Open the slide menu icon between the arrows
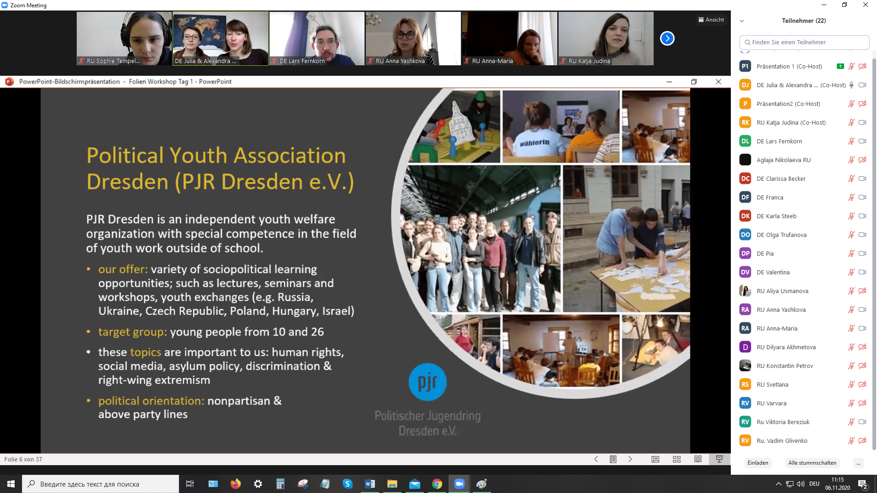Image resolution: width=877 pixels, height=493 pixels. 613,459
